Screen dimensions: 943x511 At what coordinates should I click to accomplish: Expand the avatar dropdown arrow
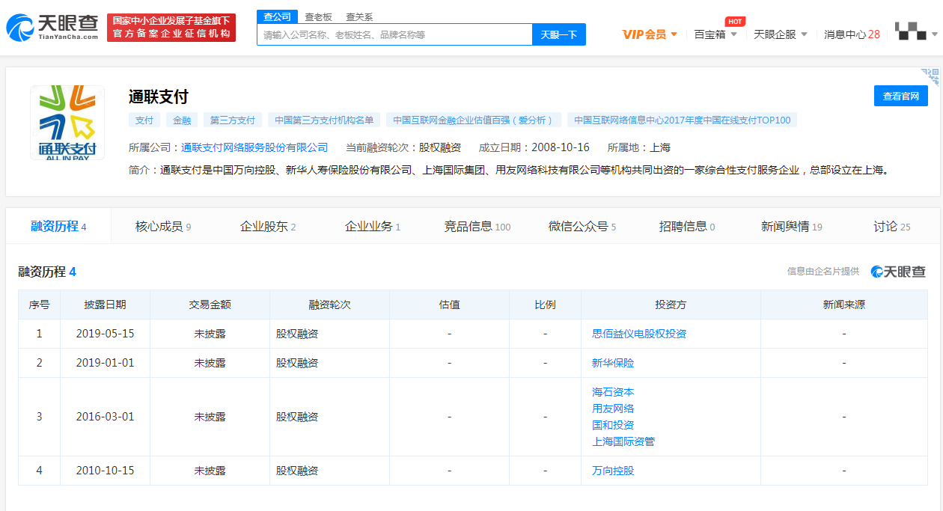click(933, 34)
